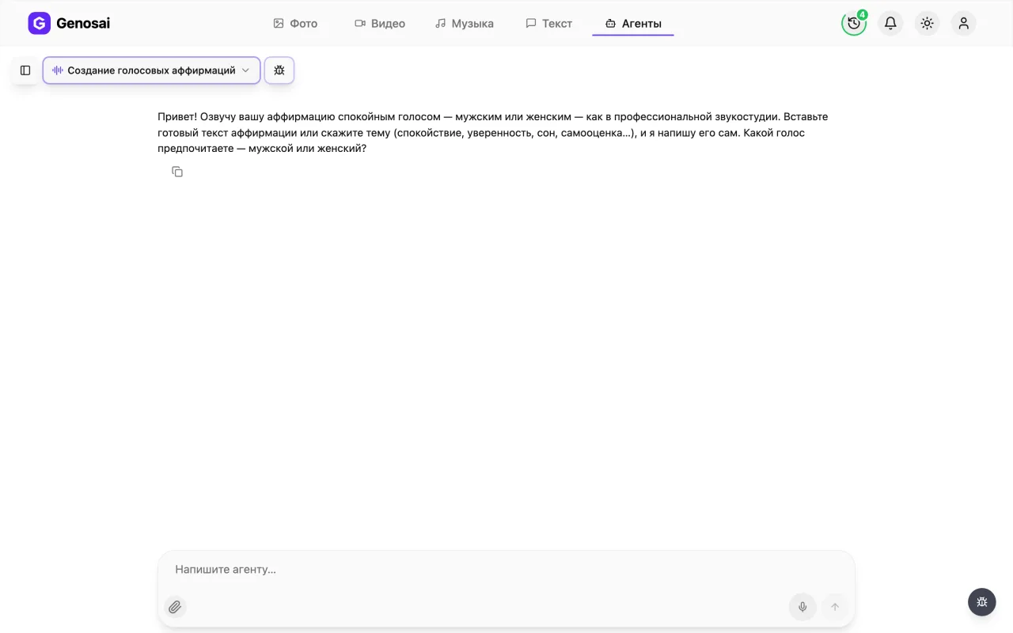
Task: Open notifications bell icon
Action: coord(890,23)
